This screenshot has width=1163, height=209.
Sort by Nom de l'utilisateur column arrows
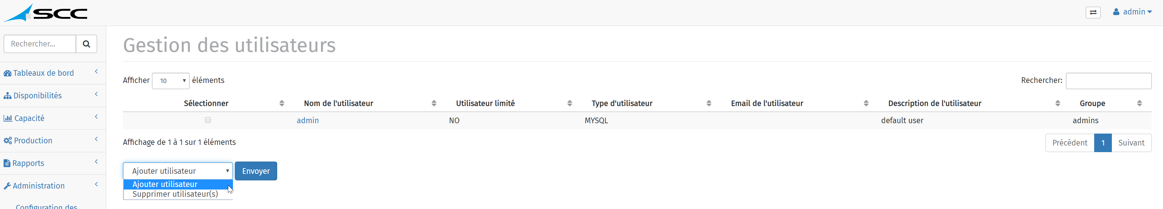tap(434, 103)
